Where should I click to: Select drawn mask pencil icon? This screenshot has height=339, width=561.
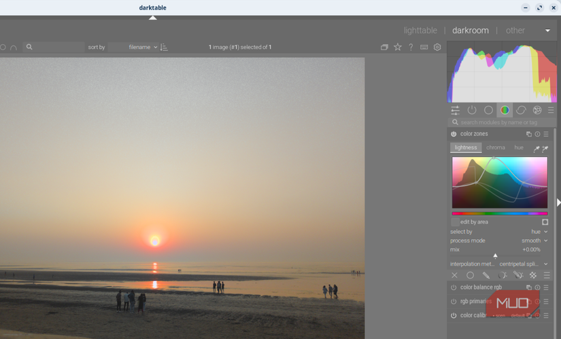pyautogui.click(x=486, y=275)
